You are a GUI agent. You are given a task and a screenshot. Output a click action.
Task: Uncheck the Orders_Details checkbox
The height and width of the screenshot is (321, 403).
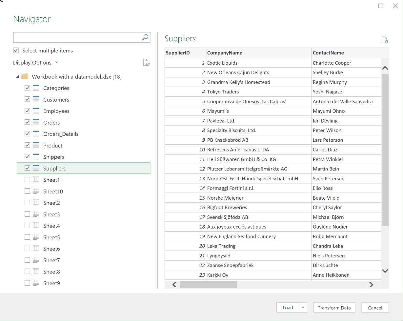(27, 134)
